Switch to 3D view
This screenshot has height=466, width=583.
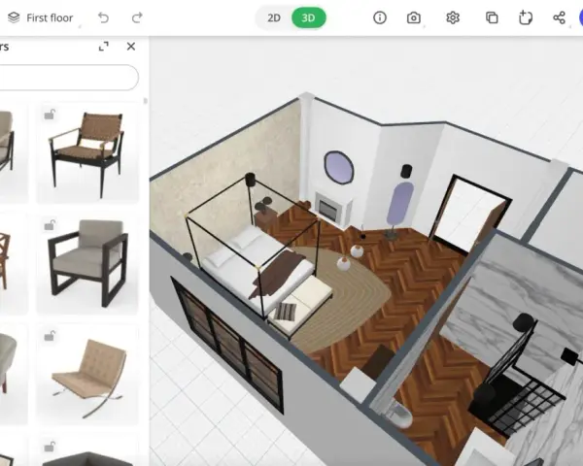[x=309, y=17]
